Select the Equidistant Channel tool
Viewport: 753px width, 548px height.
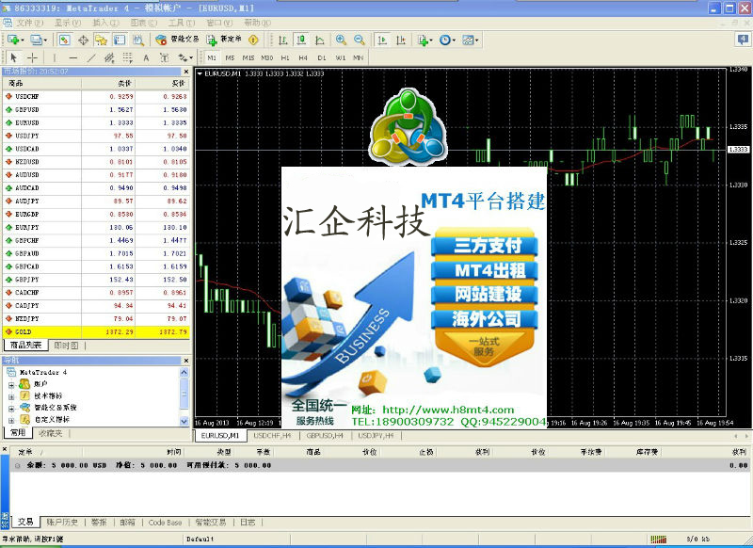[x=109, y=57]
